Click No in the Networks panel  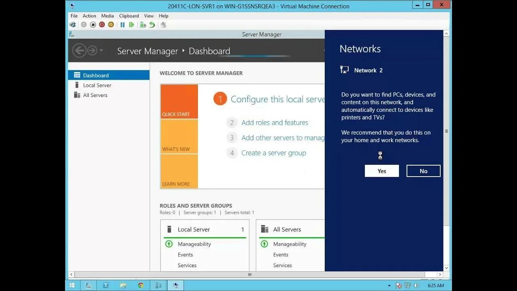click(x=423, y=171)
